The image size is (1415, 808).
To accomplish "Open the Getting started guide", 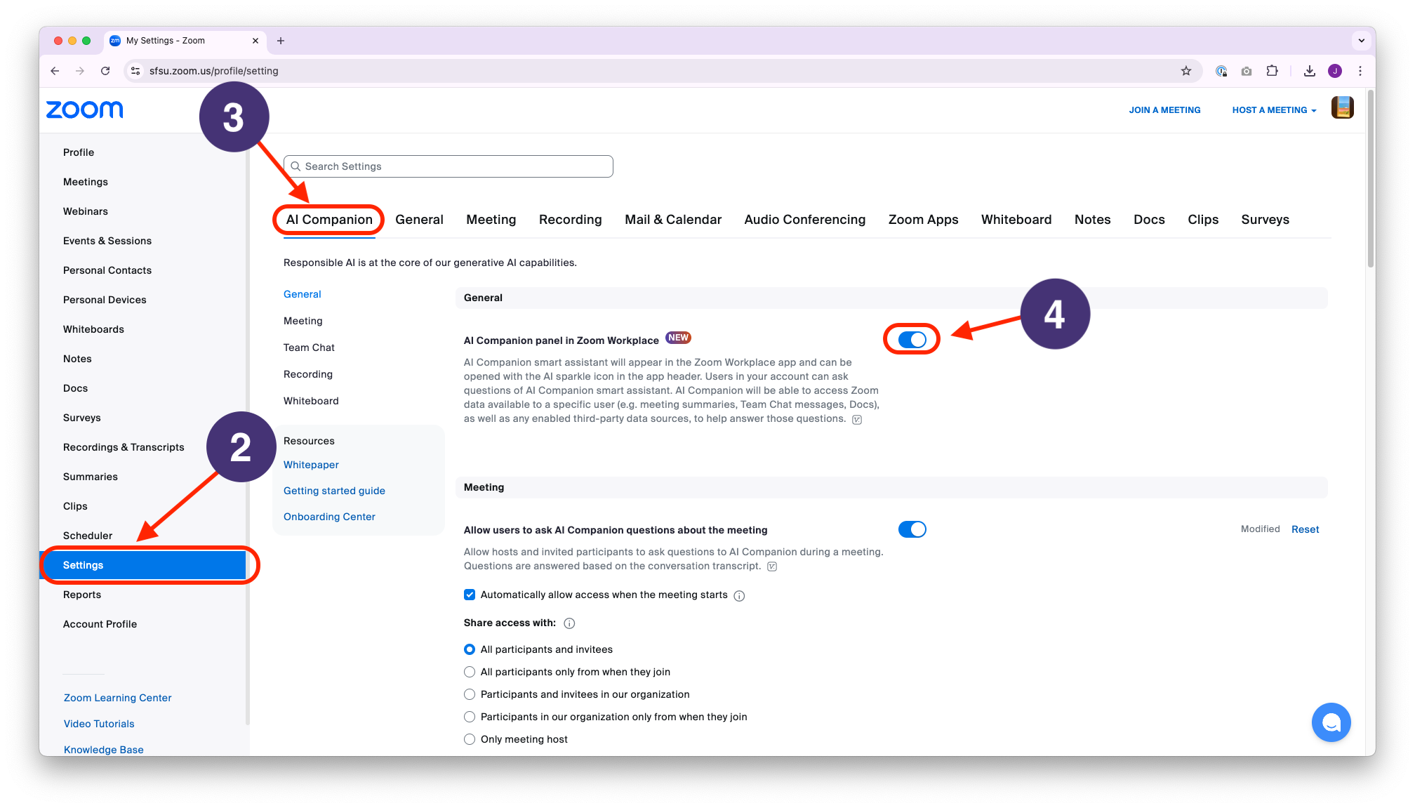I will pos(334,491).
